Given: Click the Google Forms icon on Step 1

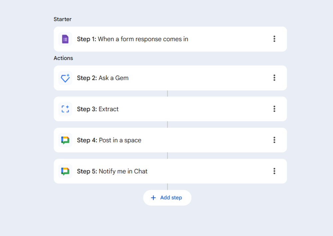Looking at the screenshot, I should click(65, 39).
